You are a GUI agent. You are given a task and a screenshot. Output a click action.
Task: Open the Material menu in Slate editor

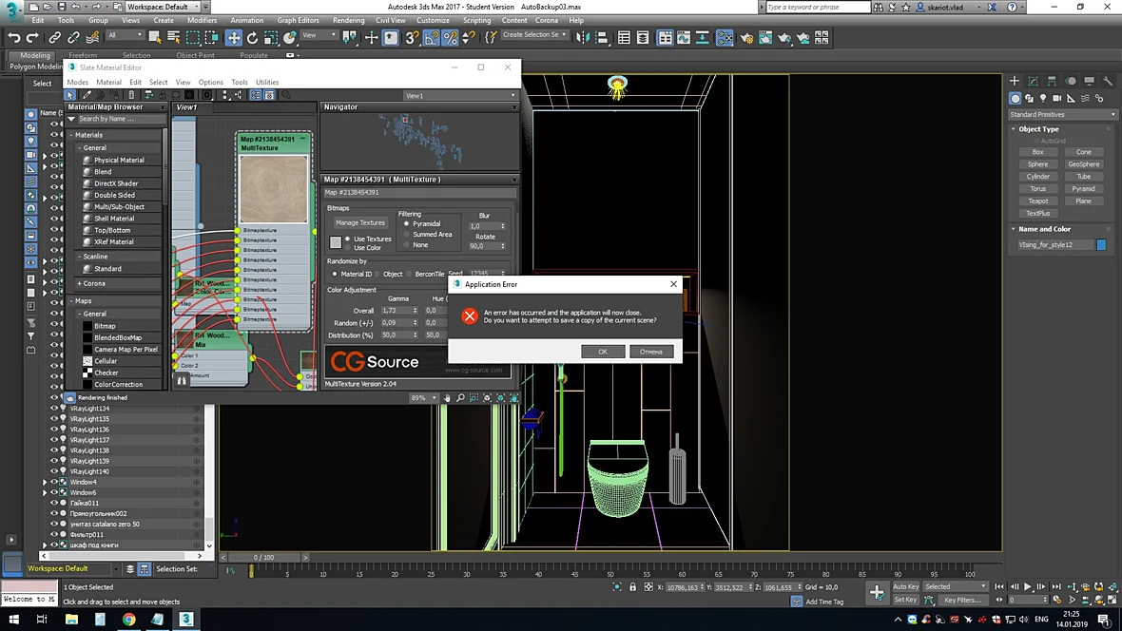click(x=108, y=83)
